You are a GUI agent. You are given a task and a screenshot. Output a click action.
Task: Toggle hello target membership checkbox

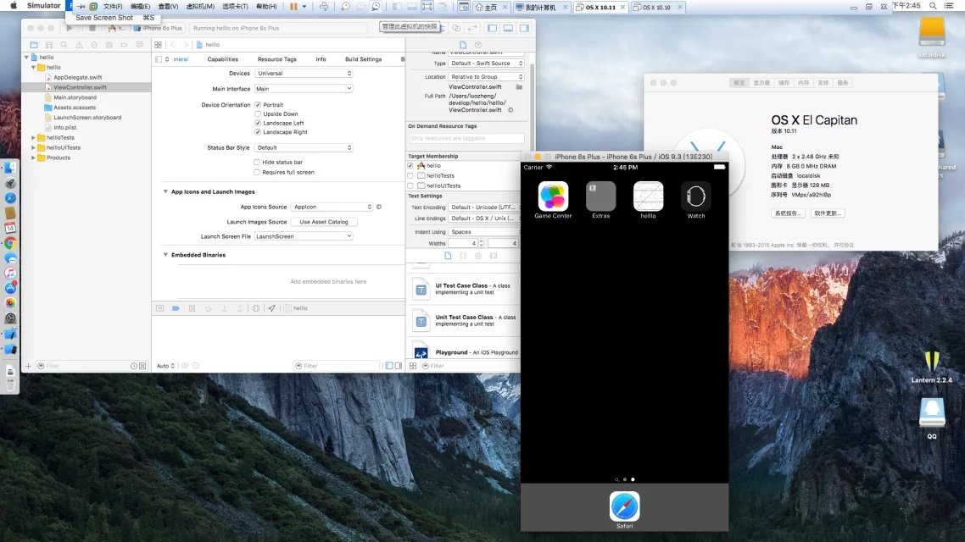[x=410, y=166]
